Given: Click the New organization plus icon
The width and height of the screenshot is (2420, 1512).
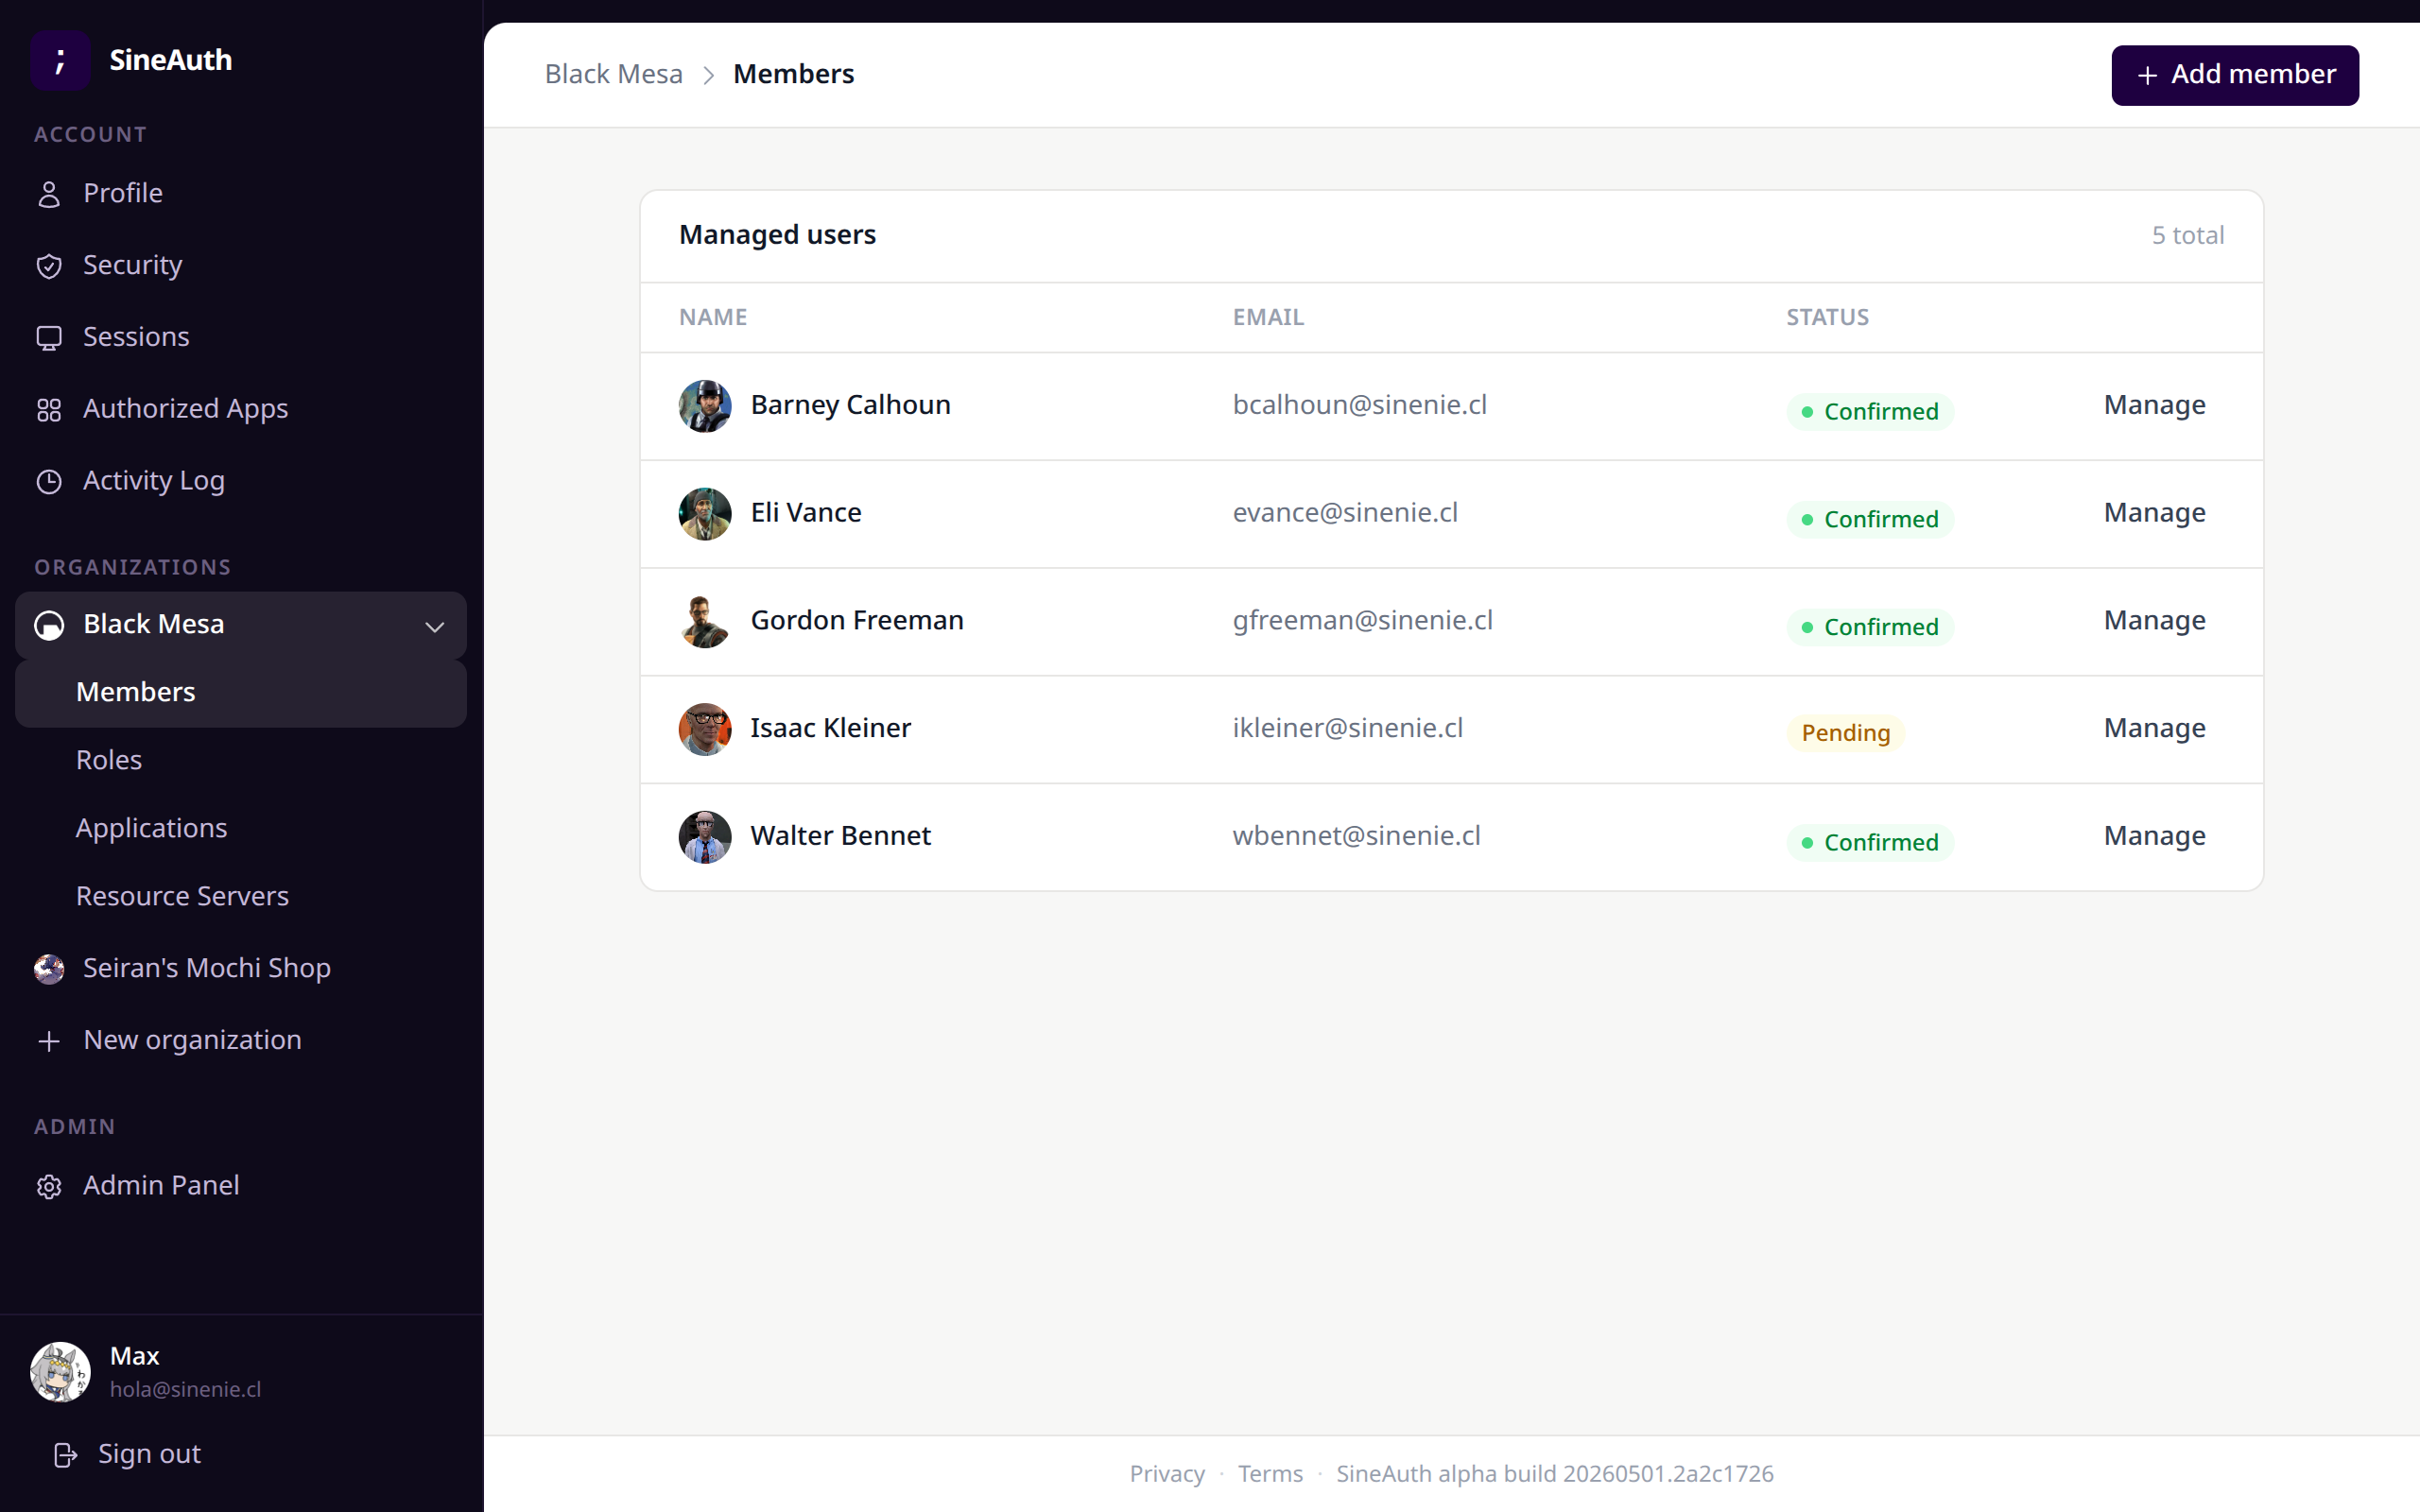Looking at the screenshot, I should [x=49, y=1041].
